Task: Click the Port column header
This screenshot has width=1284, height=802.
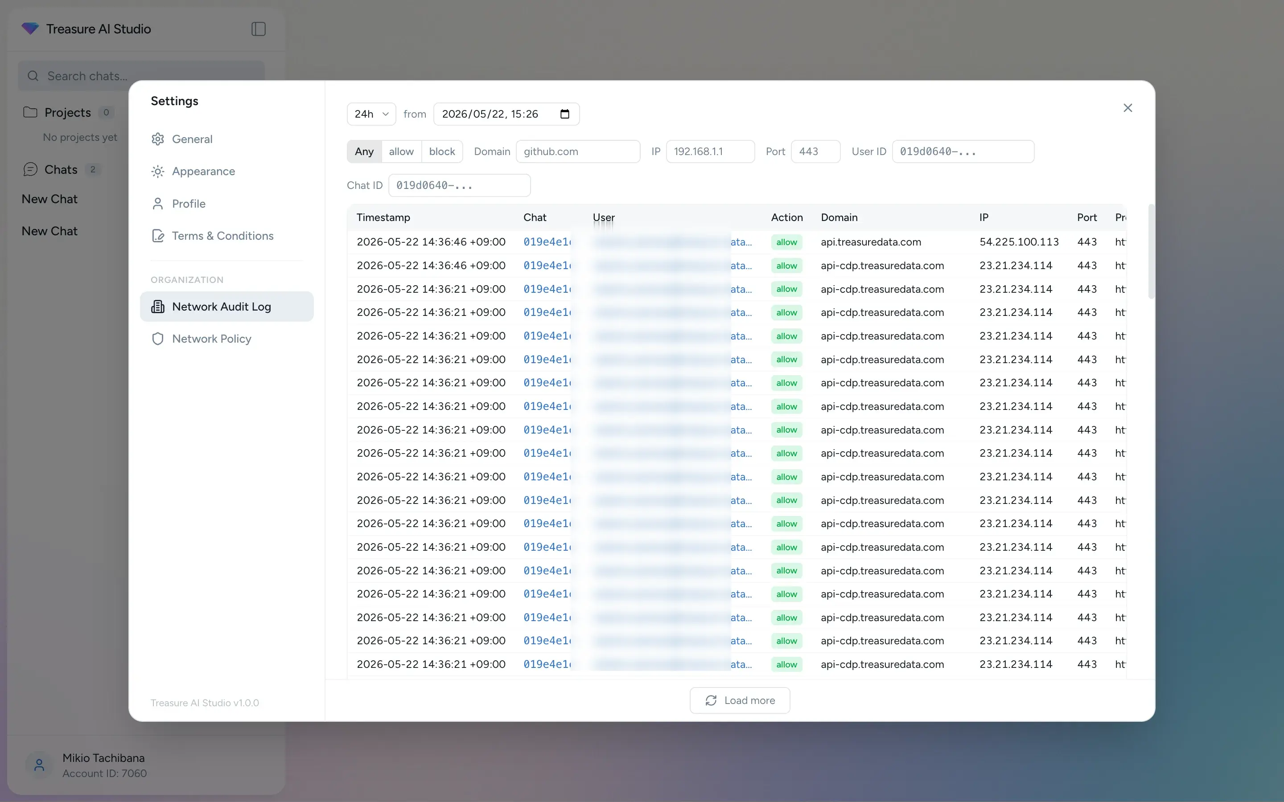Action: [x=1086, y=217]
